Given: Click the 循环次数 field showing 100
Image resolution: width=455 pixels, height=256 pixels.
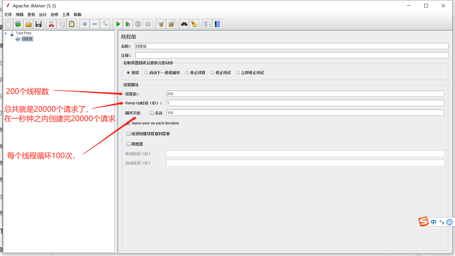Looking at the screenshot, I should pos(305,113).
